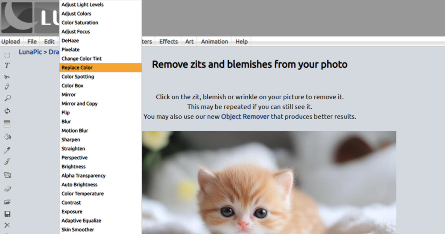Viewport: 445px width, 234px height.
Task: Choose Replace Color from the dropdown
Action: click(x=77, y=68)
